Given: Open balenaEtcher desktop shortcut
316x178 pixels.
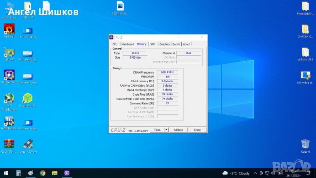Looking at the screenshot, I should point(28,98).
